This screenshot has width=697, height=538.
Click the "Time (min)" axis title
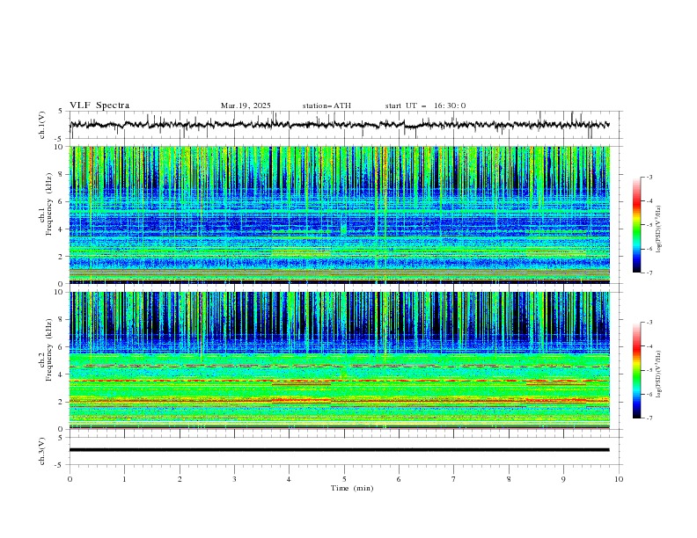[352, 488]
